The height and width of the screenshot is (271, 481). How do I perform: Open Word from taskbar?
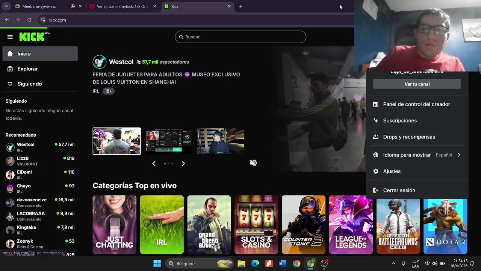pyautogui.click(x=283, y=263)
